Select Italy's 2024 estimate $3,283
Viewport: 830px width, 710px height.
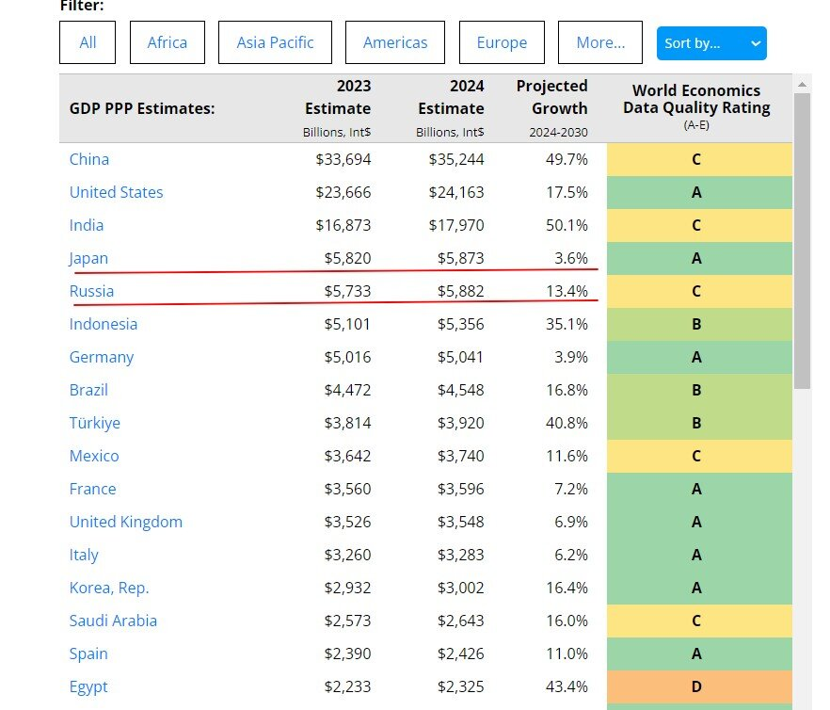(460, 555)
